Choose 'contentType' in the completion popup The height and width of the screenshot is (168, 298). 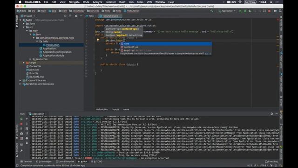click(x=166, y=47)
